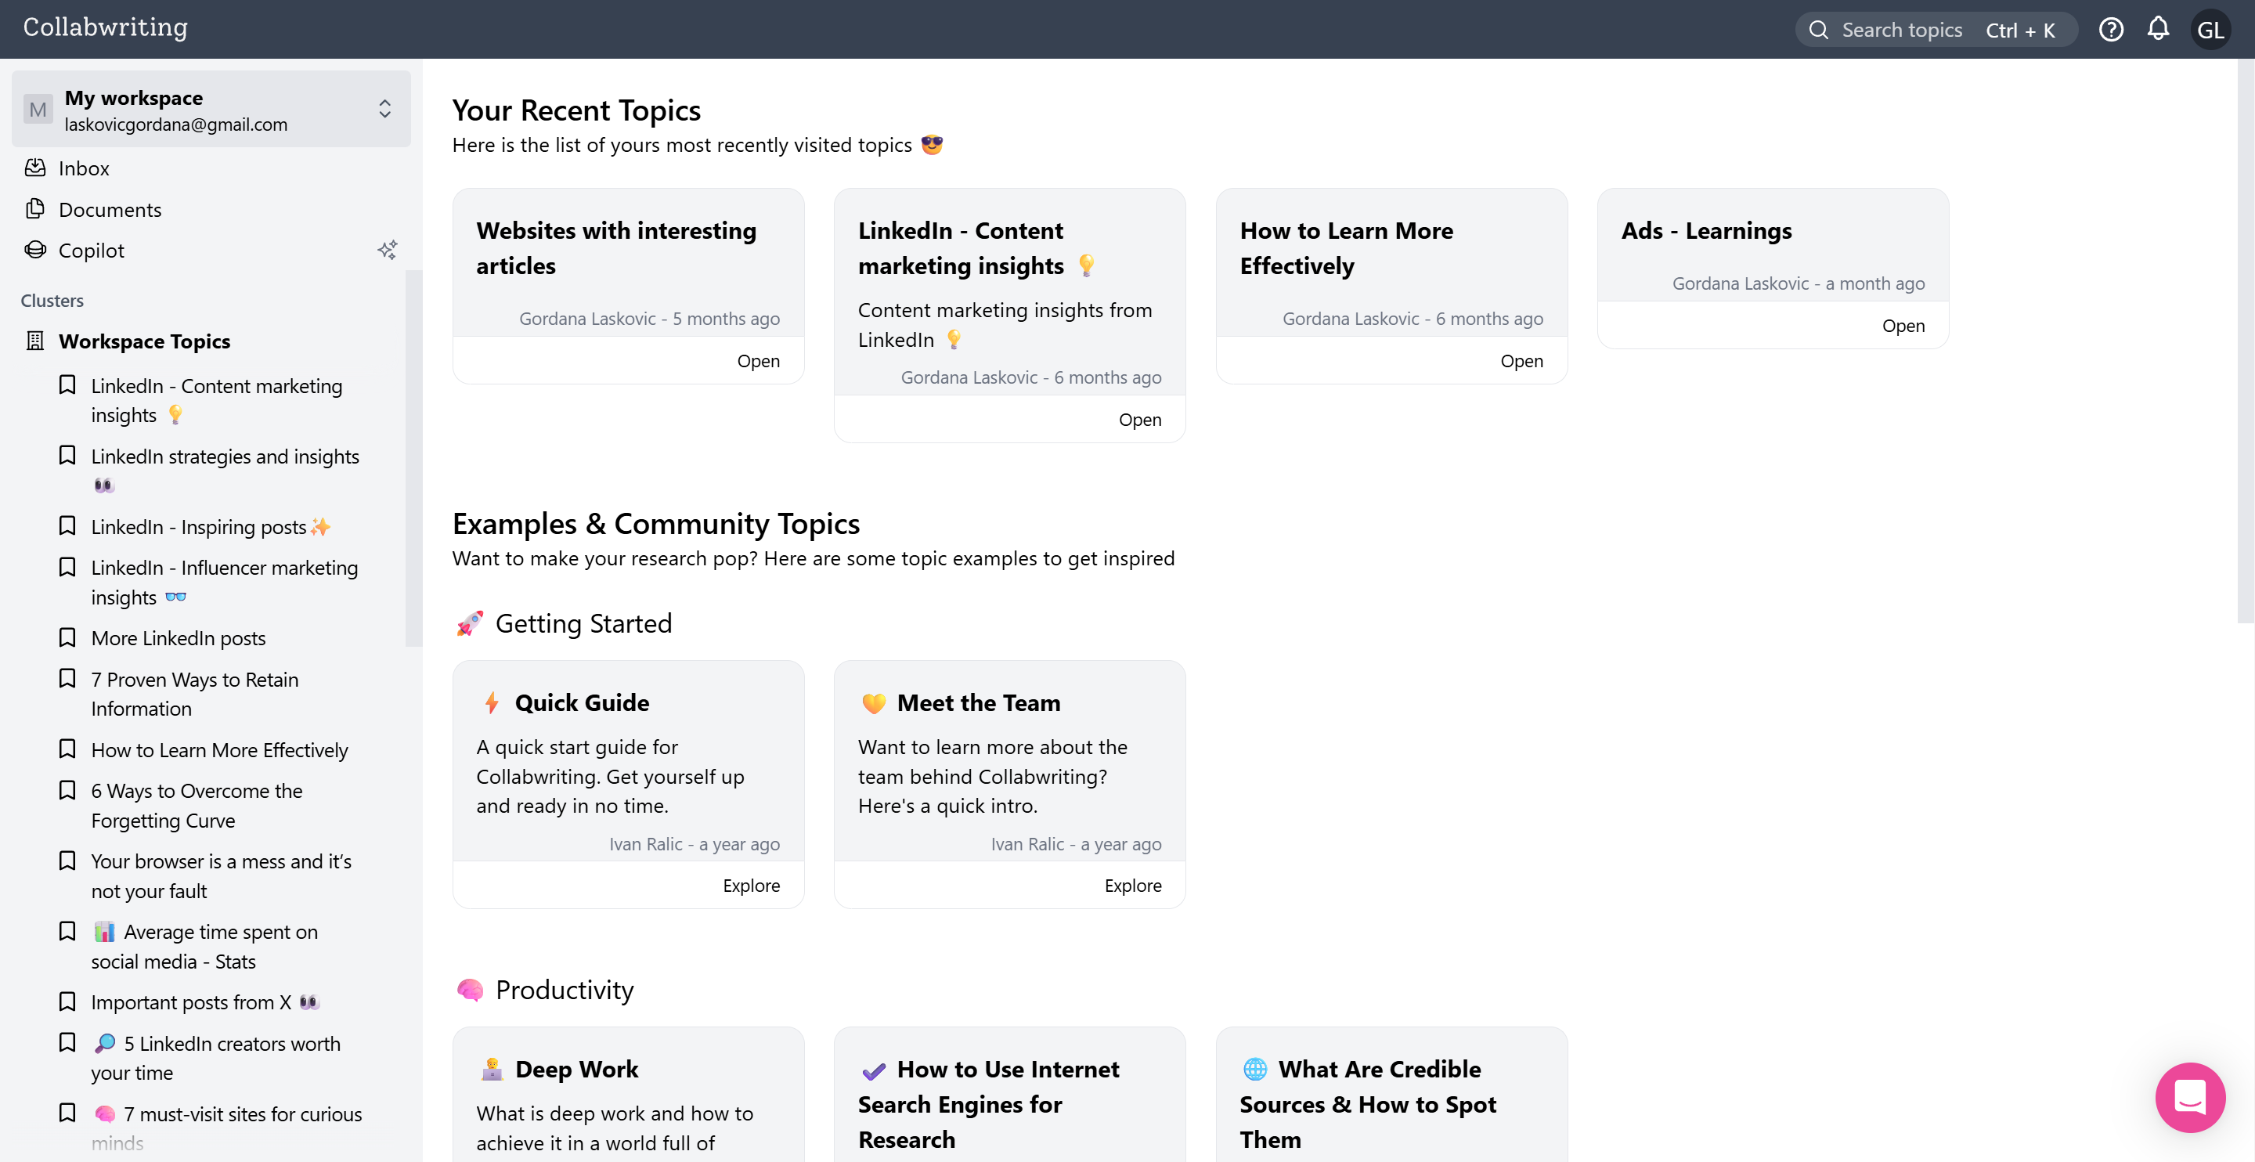Open the GL user avatar menu

click(x=2210, y=30)
